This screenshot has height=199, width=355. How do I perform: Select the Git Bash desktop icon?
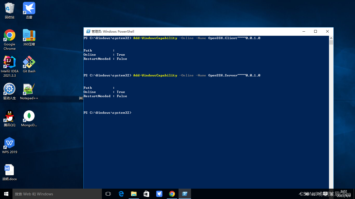[x=29, y=62]
